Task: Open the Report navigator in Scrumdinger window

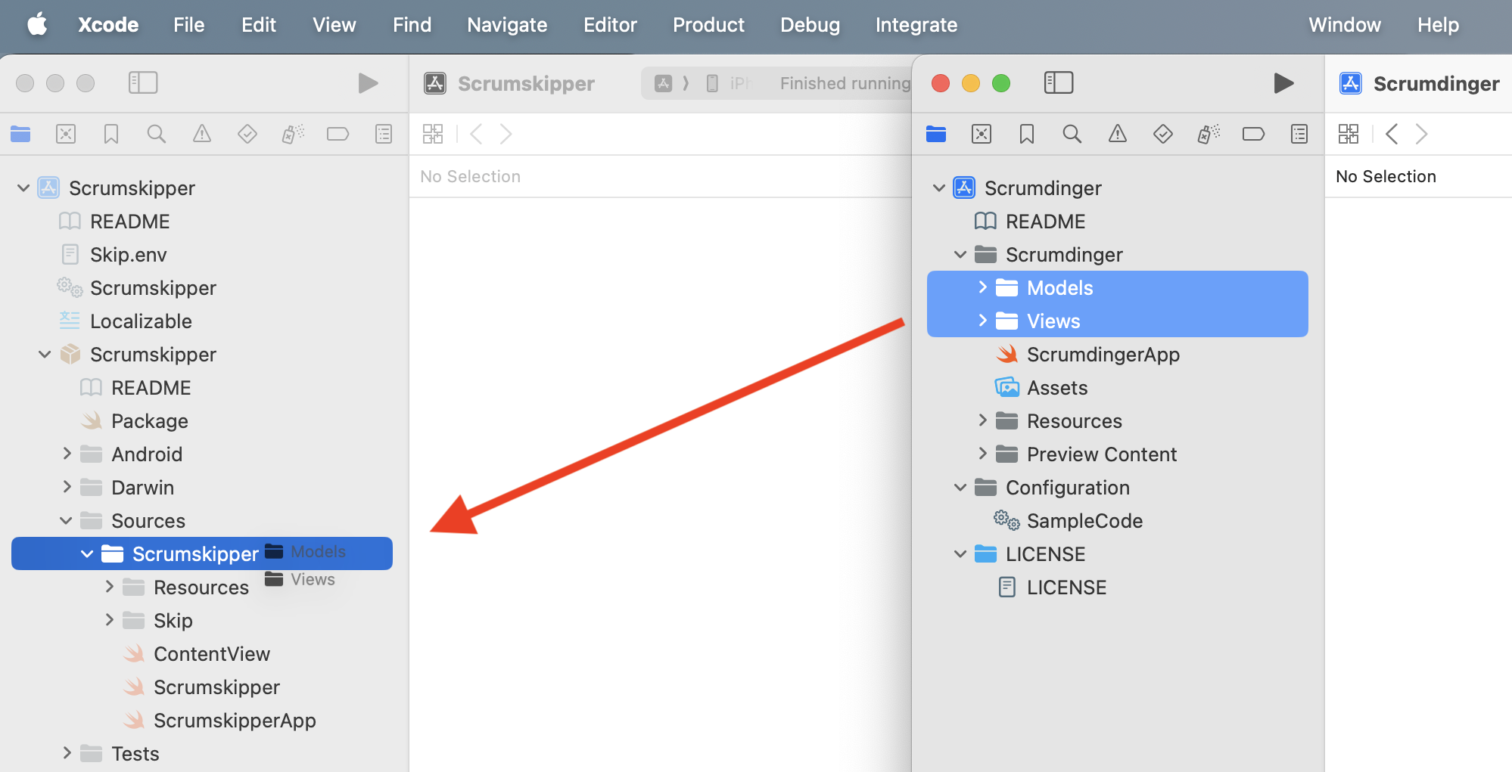Action: tap(1299, 134)
